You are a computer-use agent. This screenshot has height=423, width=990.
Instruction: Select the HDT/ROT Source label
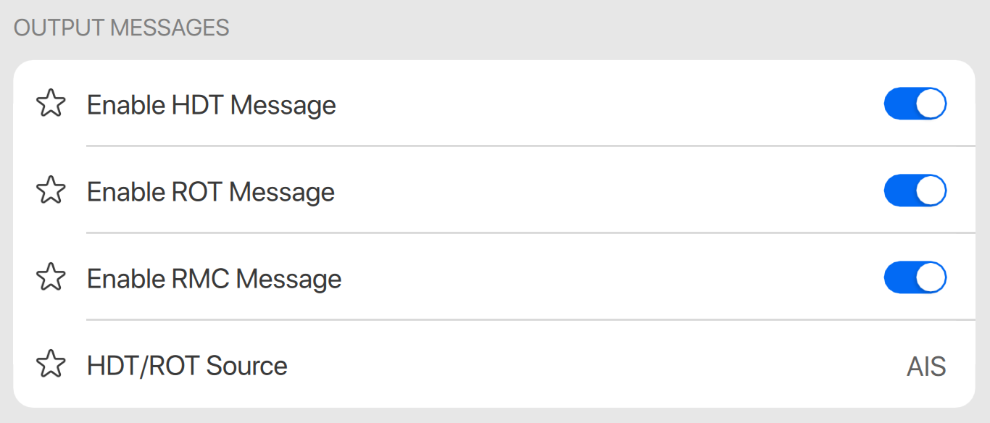coord(187,367)
